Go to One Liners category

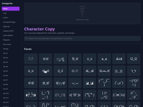point(11,44)
